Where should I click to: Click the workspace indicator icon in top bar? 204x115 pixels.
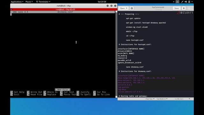(x=177, y=2)
